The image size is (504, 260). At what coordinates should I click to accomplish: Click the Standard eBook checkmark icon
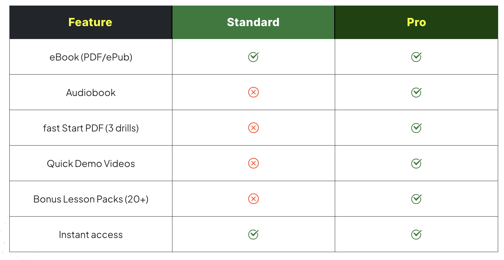point(253,57)
